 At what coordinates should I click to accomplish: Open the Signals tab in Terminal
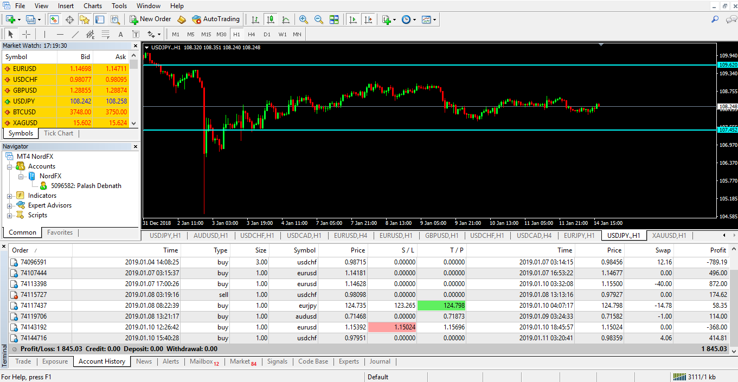click(x=277, y=361)
